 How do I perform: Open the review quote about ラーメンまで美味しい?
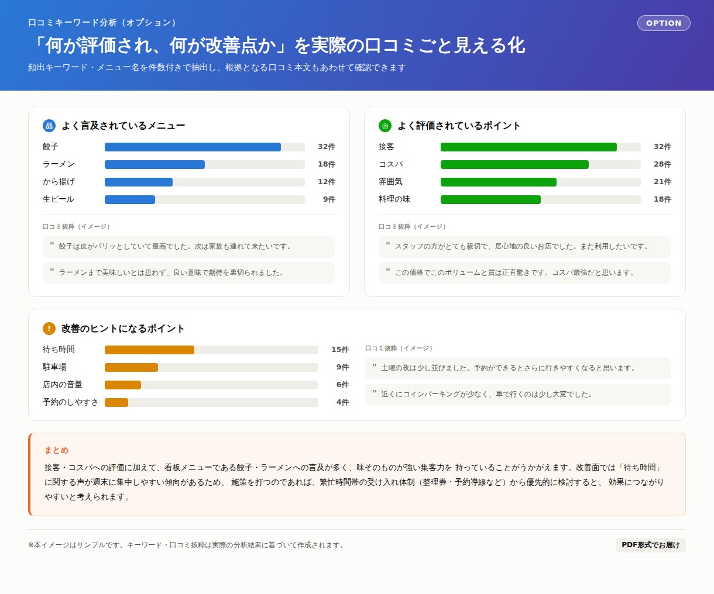(189, 273)
